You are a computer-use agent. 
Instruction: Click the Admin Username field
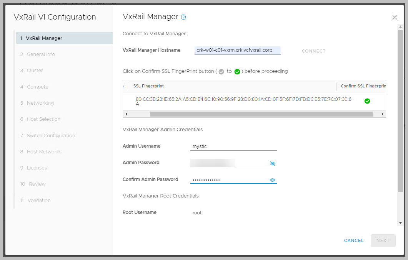click(233, 146)
